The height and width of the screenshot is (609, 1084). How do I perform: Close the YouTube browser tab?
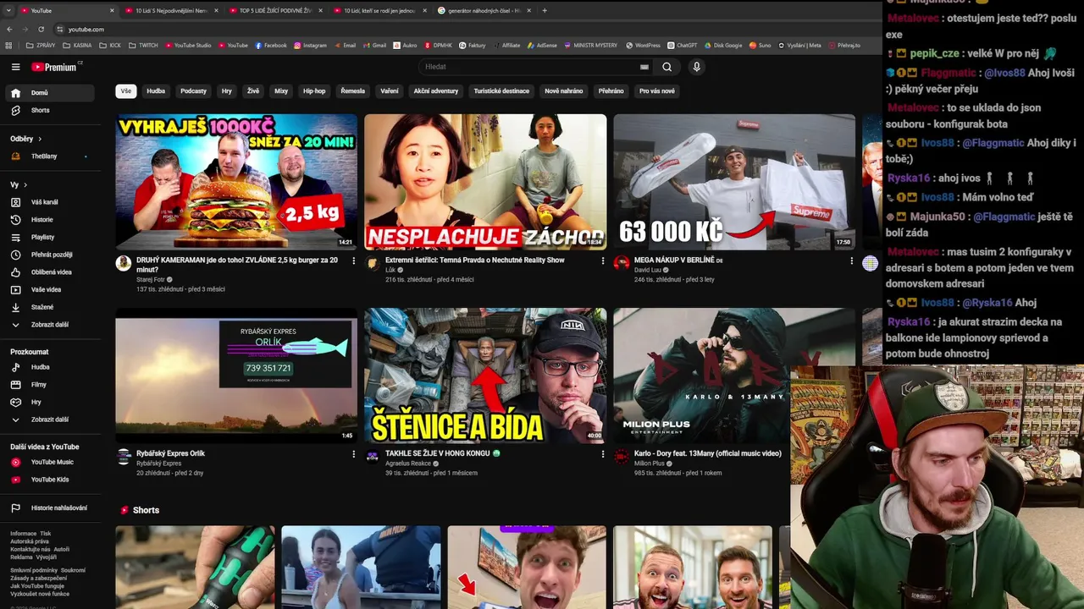(x=112, y=10)
